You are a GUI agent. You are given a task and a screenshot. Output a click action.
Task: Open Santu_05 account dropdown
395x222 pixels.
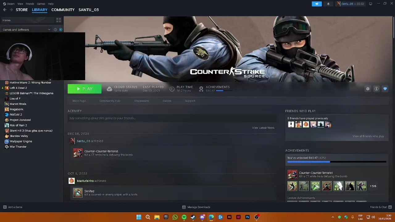coord(350,4)
